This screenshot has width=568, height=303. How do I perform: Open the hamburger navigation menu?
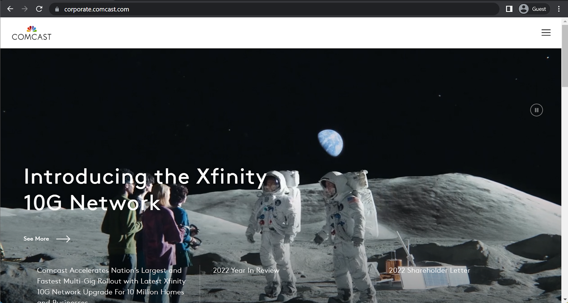click(546, 33)
